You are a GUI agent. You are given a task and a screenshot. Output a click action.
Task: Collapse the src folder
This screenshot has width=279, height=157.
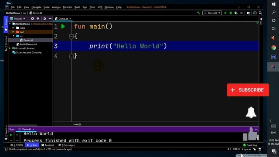pyautogui.click(x=14, y=36)
